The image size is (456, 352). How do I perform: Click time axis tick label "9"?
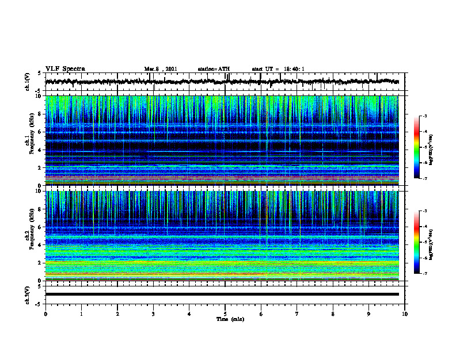pyautogui.click(x=368, y=314)
